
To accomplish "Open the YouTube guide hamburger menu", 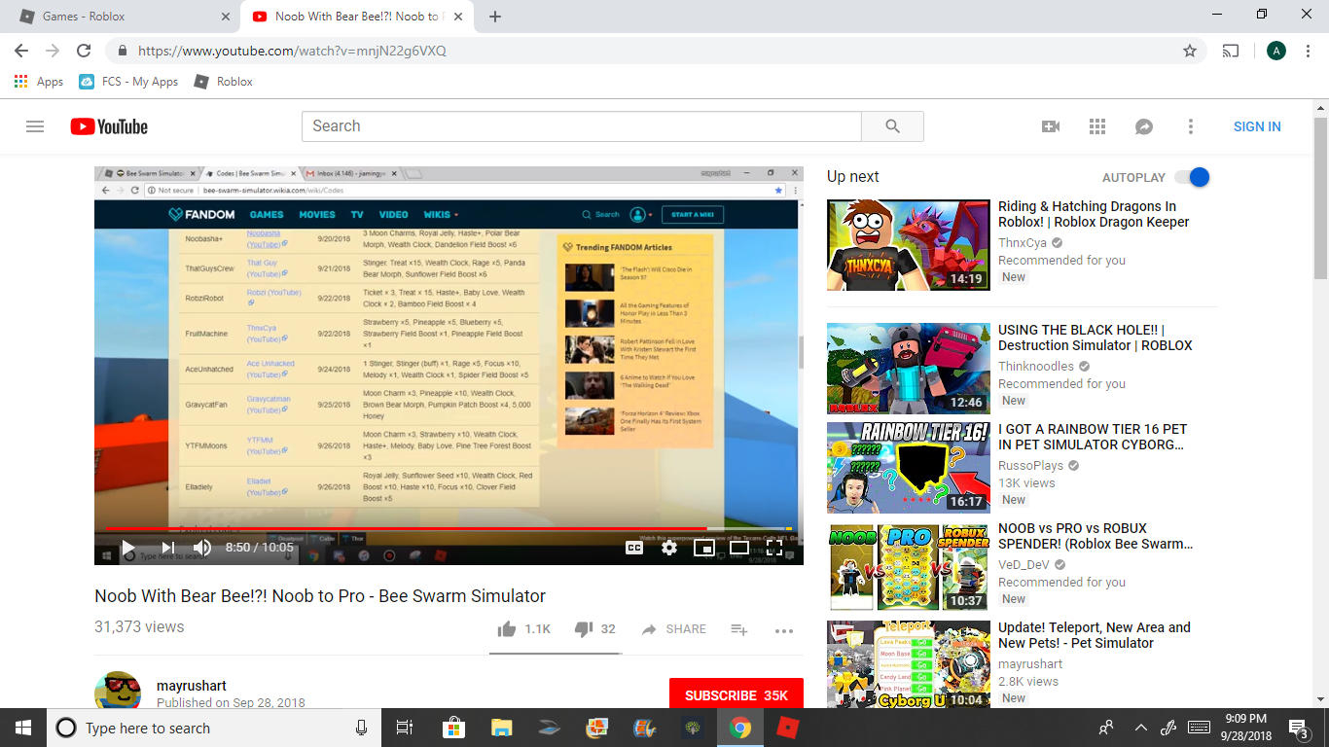I will point(35,126).
